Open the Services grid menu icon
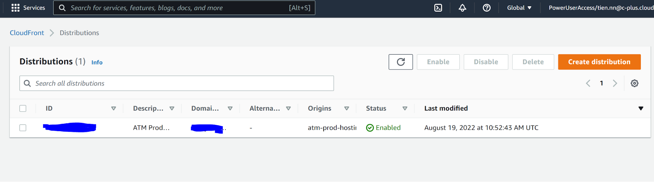 coord(15,8)
